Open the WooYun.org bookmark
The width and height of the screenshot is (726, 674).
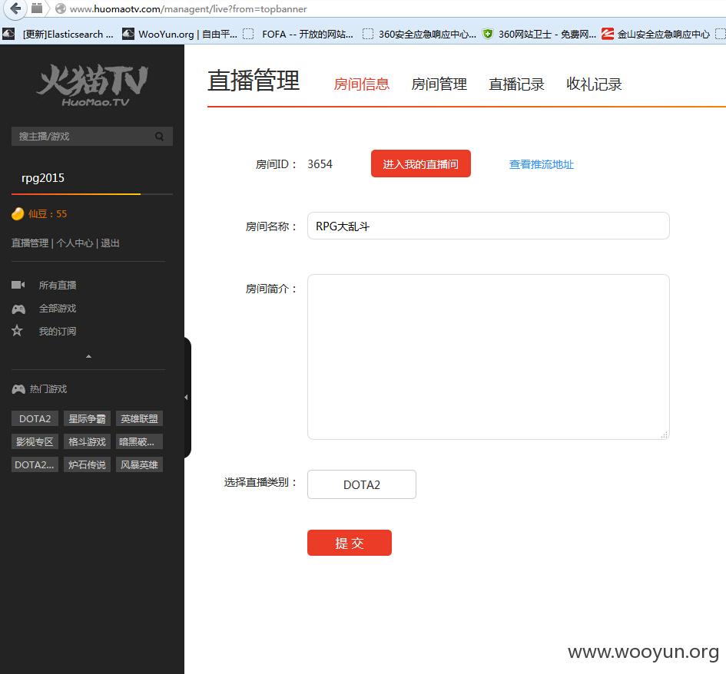180,34
